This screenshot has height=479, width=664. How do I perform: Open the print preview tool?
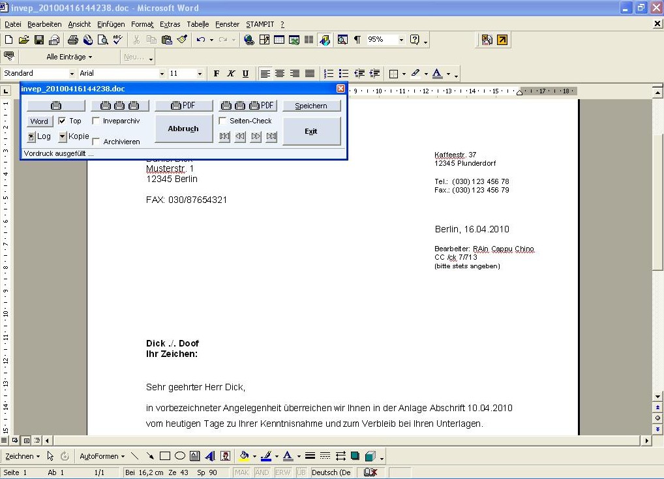click(102, 40)
